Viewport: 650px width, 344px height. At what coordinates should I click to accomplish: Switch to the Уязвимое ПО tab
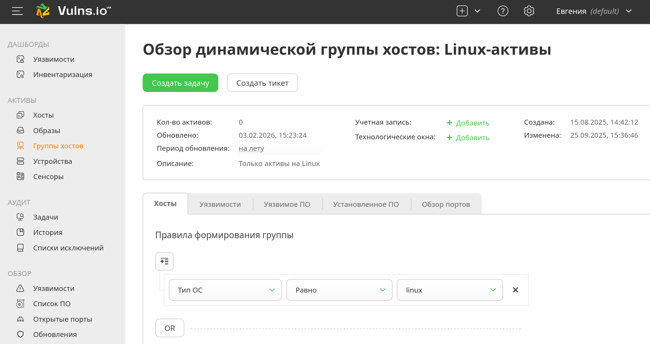[x=287, y=204]
